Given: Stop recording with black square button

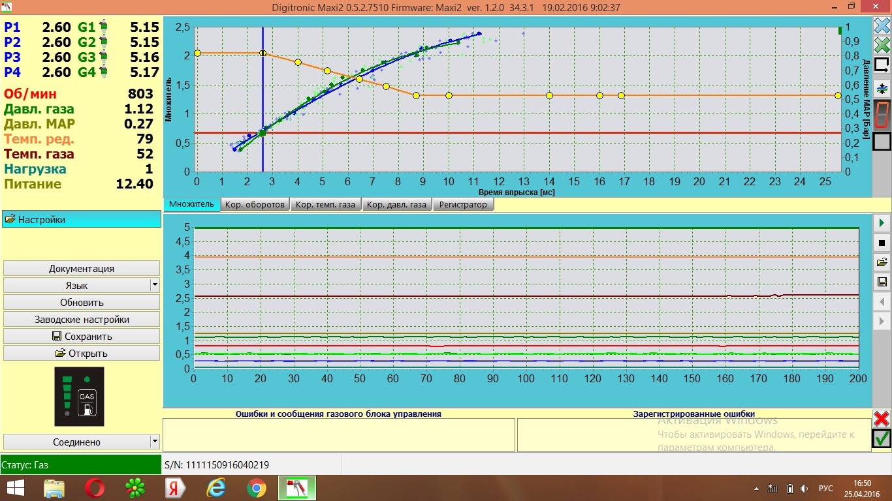Looking at the screenshot, I should (x=882, y=243).
